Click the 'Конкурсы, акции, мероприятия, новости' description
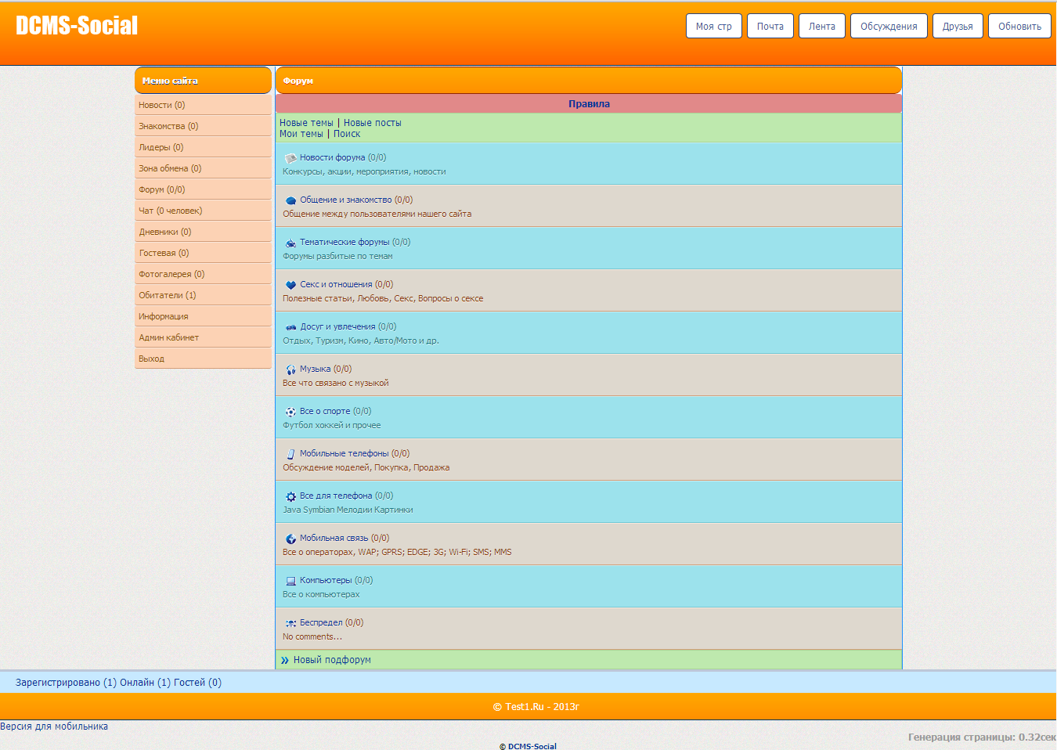 pos(364,171)
